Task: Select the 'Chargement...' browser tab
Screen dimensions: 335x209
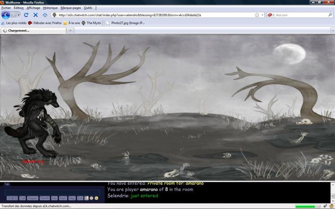Action: click(x=33, y=31)
